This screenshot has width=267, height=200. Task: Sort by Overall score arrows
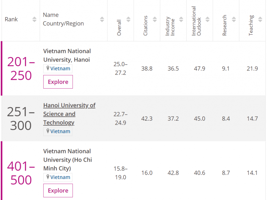click(128, 19)
